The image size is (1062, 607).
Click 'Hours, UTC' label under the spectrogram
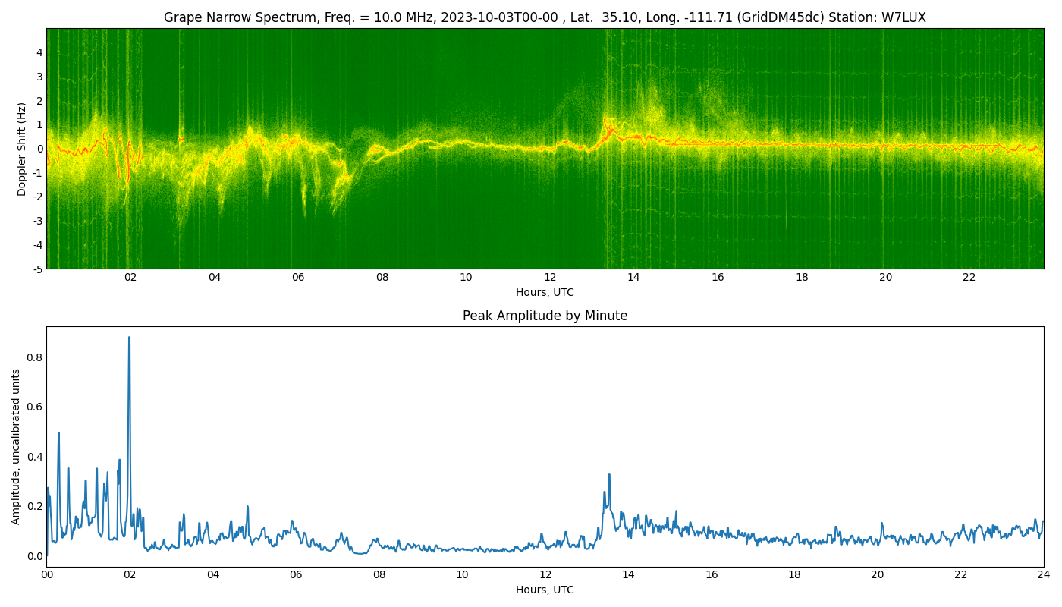pyautogui.click(x=545, y=292)
